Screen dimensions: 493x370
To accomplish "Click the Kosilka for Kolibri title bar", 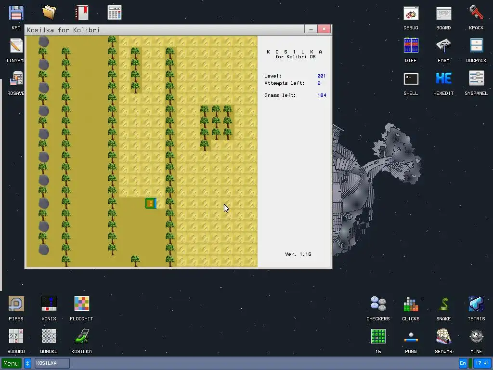I will pyautogui.click(x=164, y=30).
